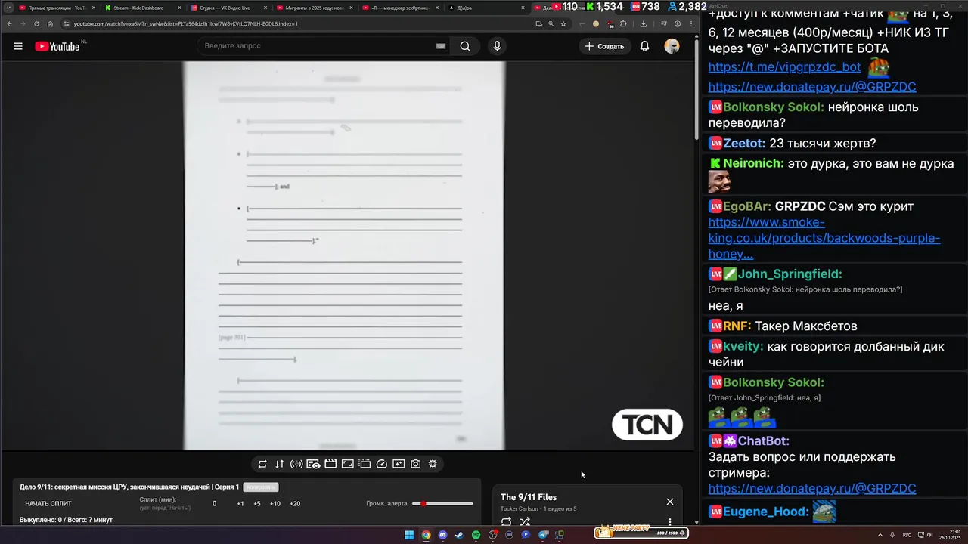
Task: Add +1 minute to split
Action: pos(240,504)
